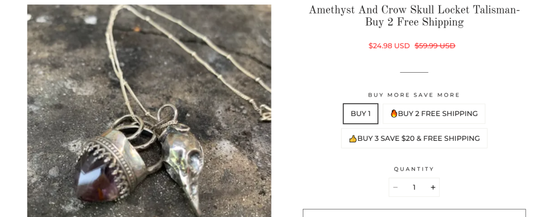The image size is (537, 217).
Task: Choose BUY 3 SAVE $20 & FREE SHIPPING
Action: 414,138
